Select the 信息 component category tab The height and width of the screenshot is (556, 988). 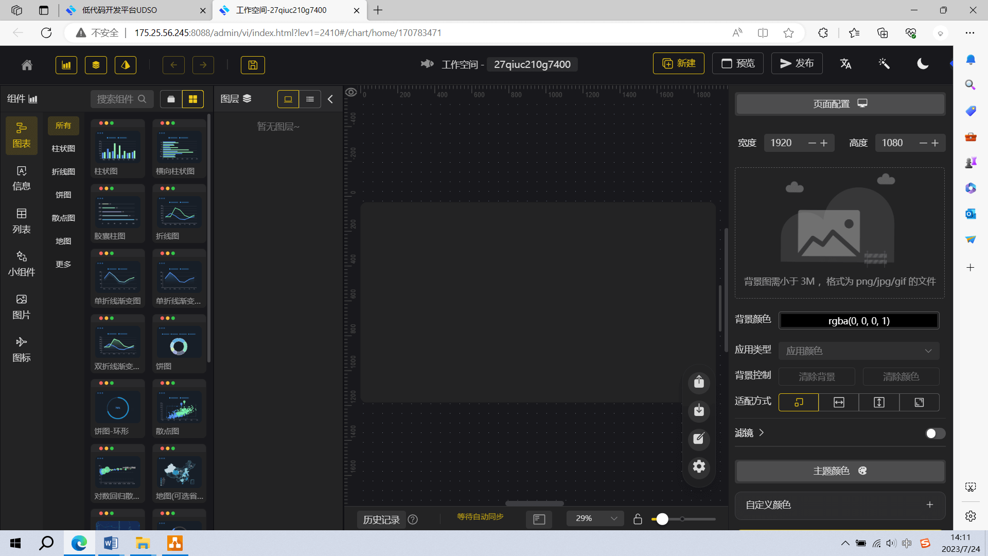[x=22, y=178]
